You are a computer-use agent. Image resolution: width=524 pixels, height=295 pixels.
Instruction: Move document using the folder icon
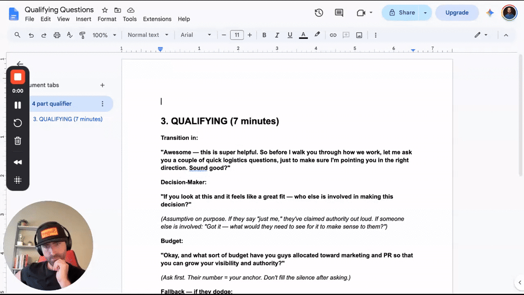(118, 10)
